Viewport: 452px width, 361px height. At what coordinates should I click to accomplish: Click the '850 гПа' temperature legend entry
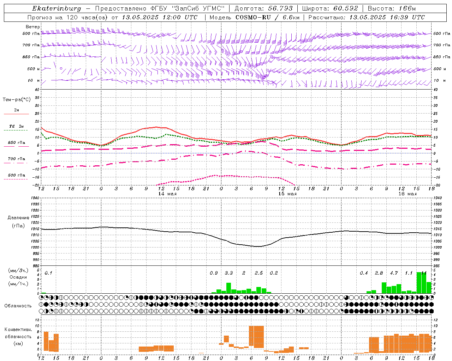(x=16, y=143)
